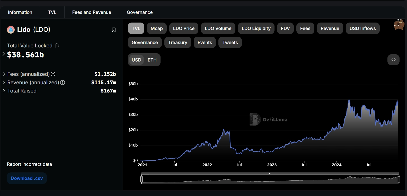Open the Fees (annualized) help tooltip icon
This screenshot has height=196, width=407.
pos(53,74)
